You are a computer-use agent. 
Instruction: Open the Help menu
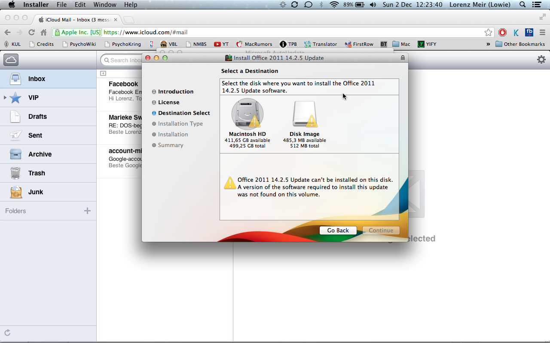tap(131, 5)
